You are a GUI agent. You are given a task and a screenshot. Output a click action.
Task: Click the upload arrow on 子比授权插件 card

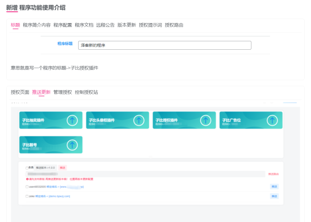pyautogui.click(x=205, y=120)
